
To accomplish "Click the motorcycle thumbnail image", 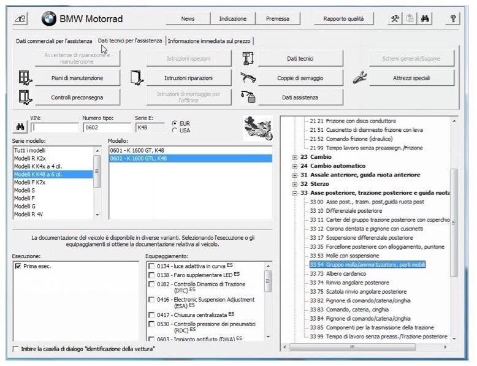I will coord(258,128).
